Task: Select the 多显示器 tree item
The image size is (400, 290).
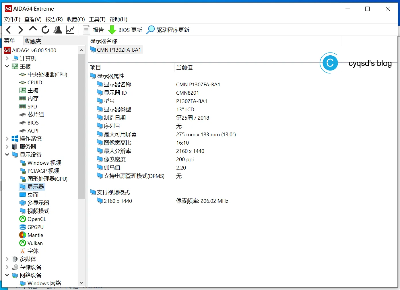Action: tap(34, 203)
